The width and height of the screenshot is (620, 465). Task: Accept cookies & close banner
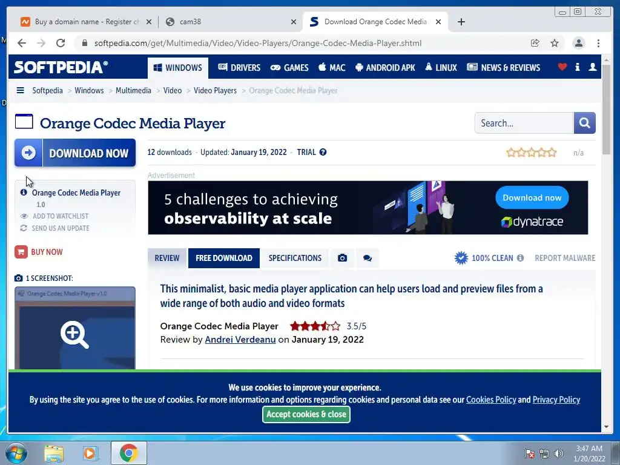pos(306,414)
